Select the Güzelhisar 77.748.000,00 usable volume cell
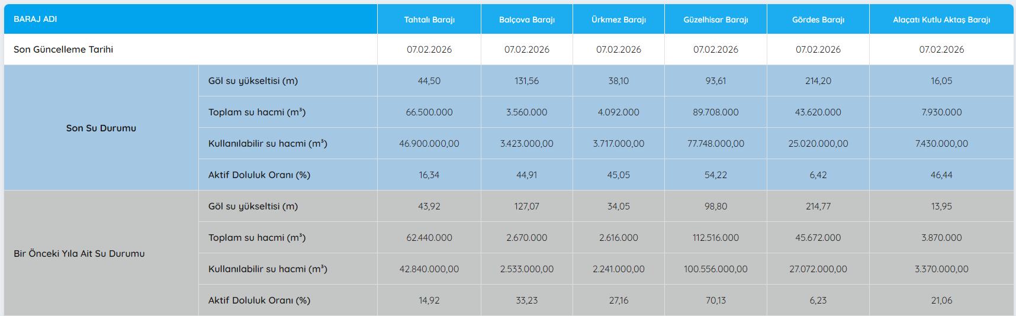Viewport: 1016px width, 316px height. point(715,144)
